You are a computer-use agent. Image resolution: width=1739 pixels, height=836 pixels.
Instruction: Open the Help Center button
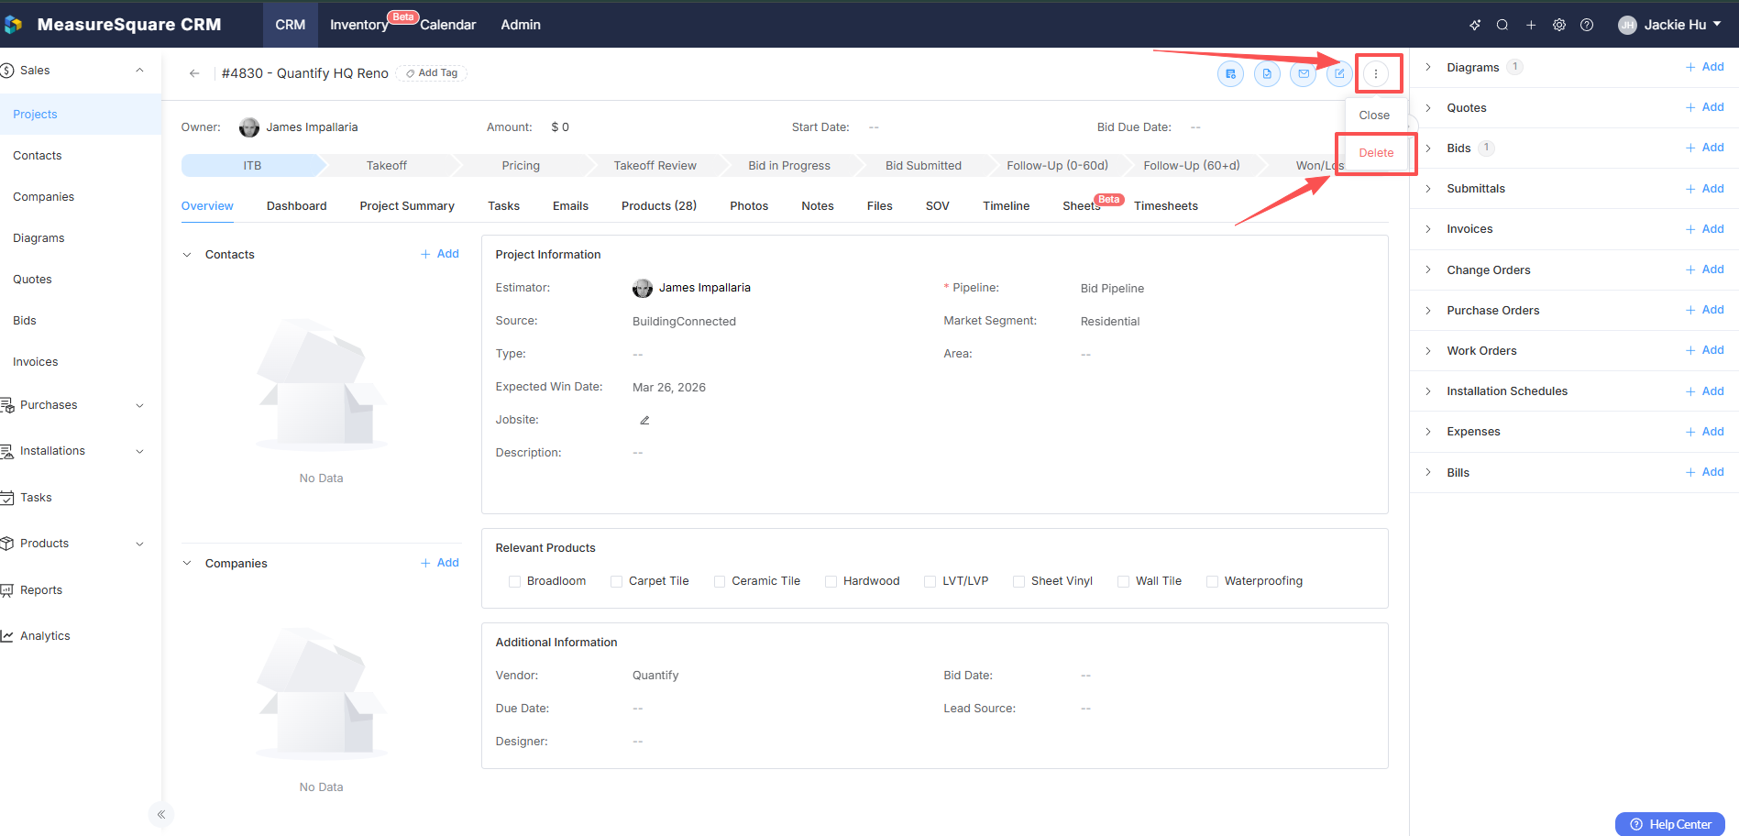(1670, 824)
